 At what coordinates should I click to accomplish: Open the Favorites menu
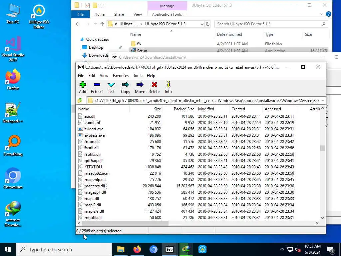point(121,76)
